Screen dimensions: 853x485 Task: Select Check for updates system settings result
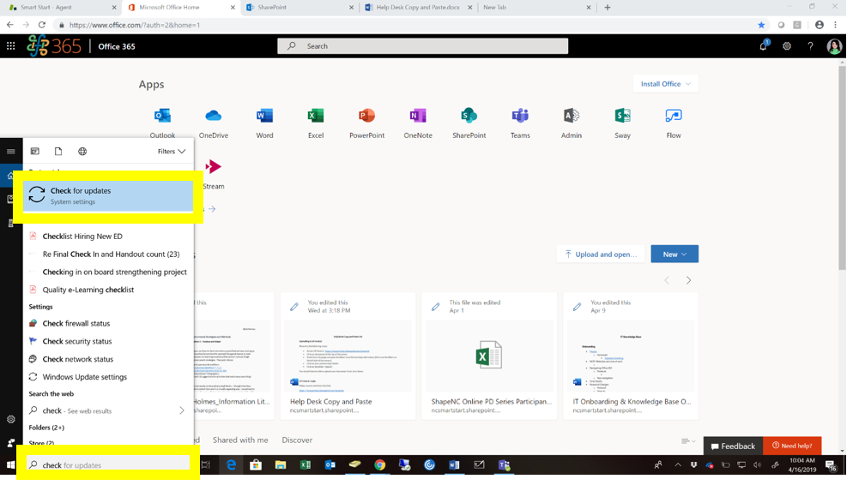tap(108, 196)
